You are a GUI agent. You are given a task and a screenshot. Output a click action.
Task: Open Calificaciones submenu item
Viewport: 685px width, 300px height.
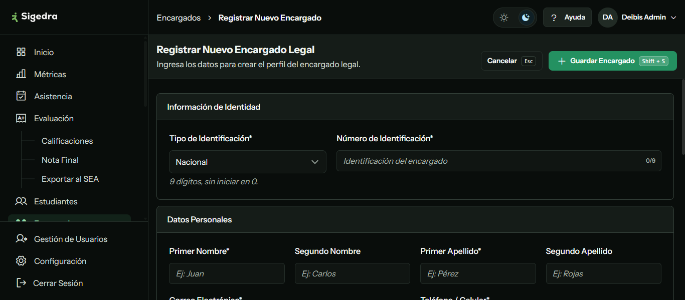[x=67, y=141]
